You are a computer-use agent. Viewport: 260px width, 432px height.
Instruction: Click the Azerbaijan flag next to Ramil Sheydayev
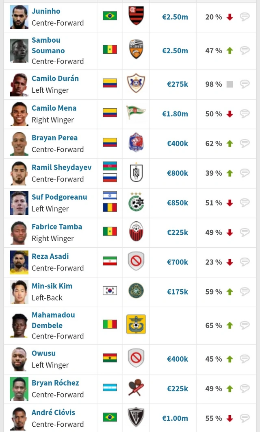click(110, 166)
